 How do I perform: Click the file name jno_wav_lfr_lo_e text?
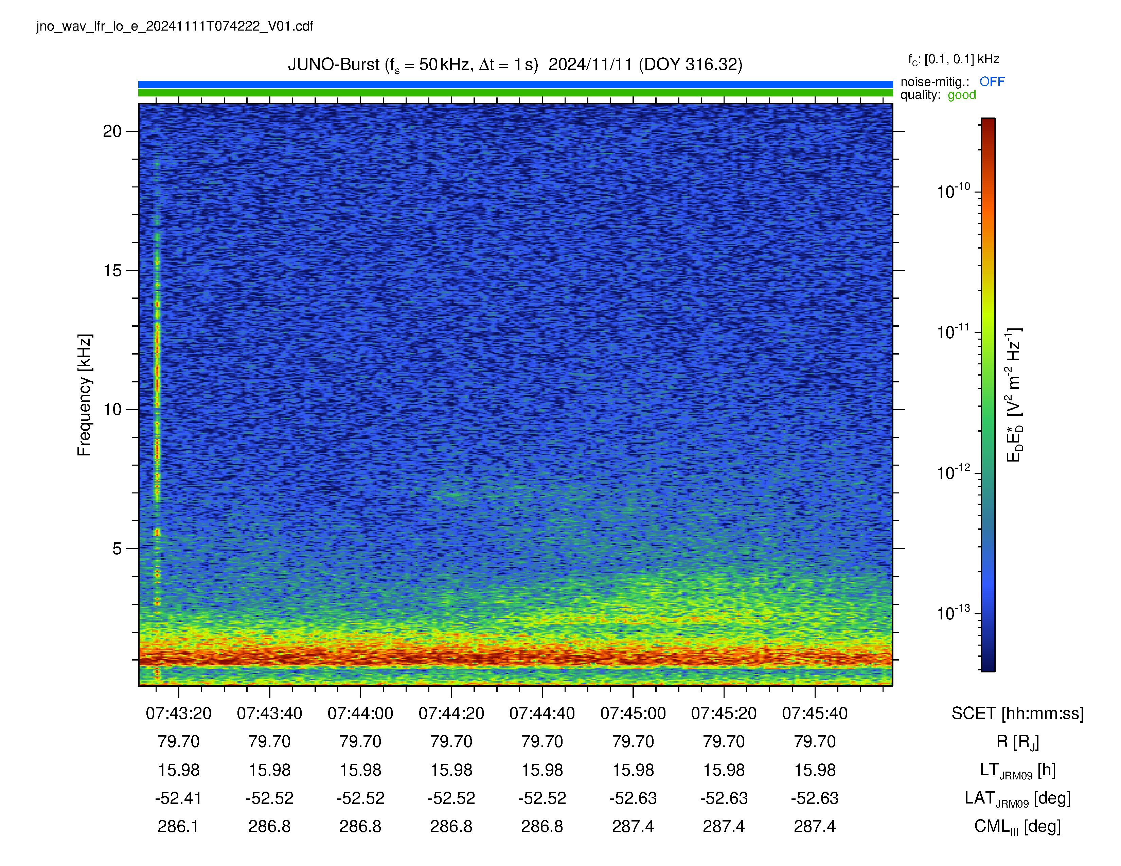coord(175,26)
